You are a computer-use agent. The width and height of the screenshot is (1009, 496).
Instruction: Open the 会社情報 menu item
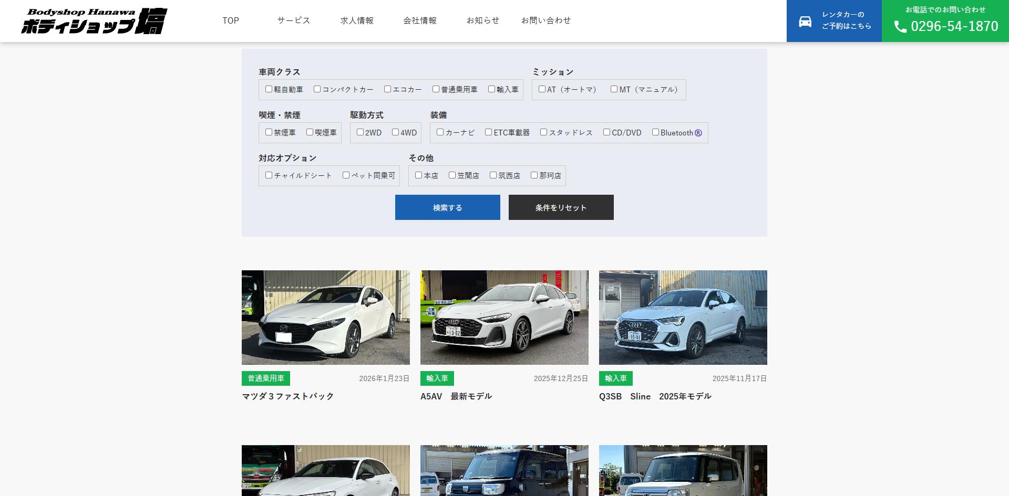pos(420,20)
